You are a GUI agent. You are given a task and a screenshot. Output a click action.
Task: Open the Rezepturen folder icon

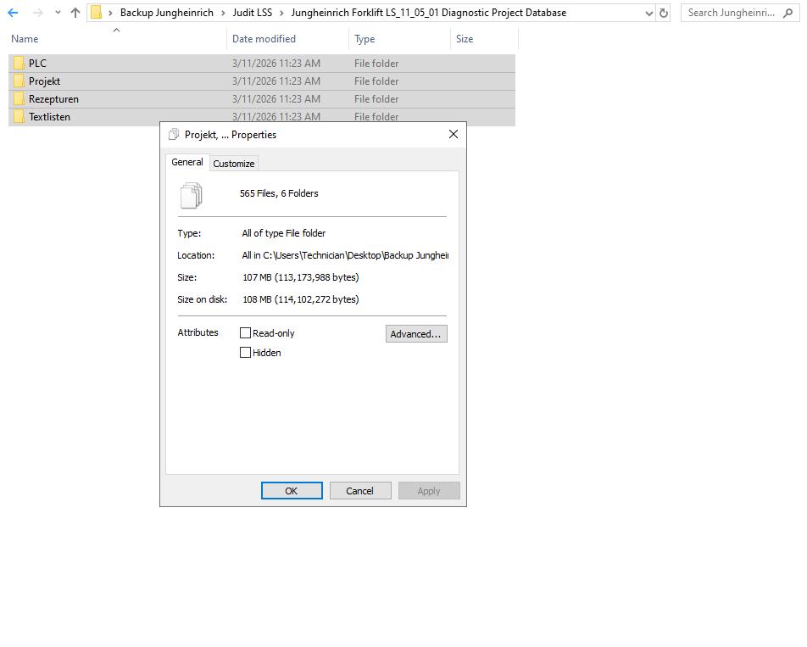(19, 98)
